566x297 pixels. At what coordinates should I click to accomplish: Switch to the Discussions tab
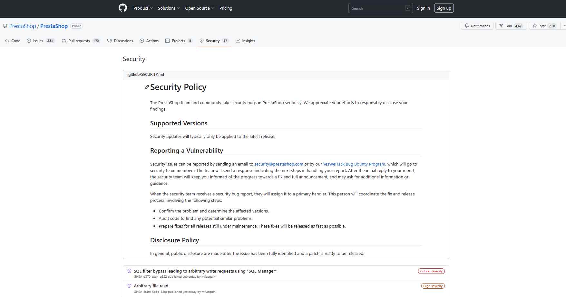[x=120, y=41]
